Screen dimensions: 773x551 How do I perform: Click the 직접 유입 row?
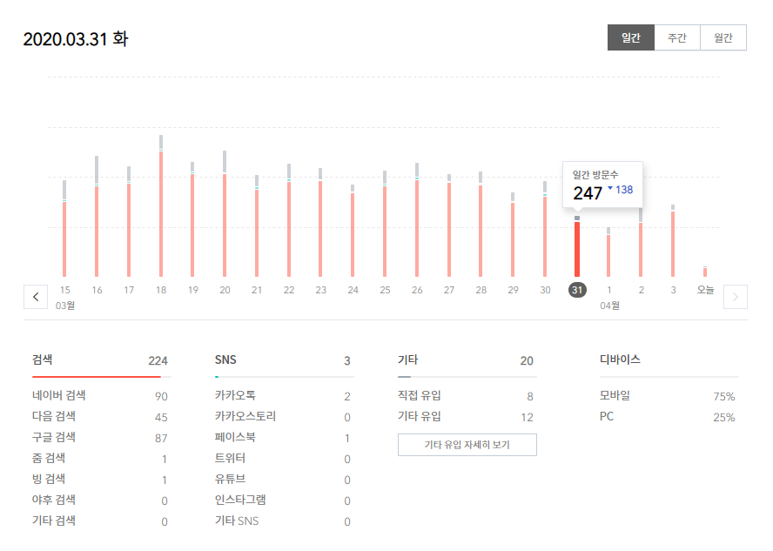(x=466, y=396)
